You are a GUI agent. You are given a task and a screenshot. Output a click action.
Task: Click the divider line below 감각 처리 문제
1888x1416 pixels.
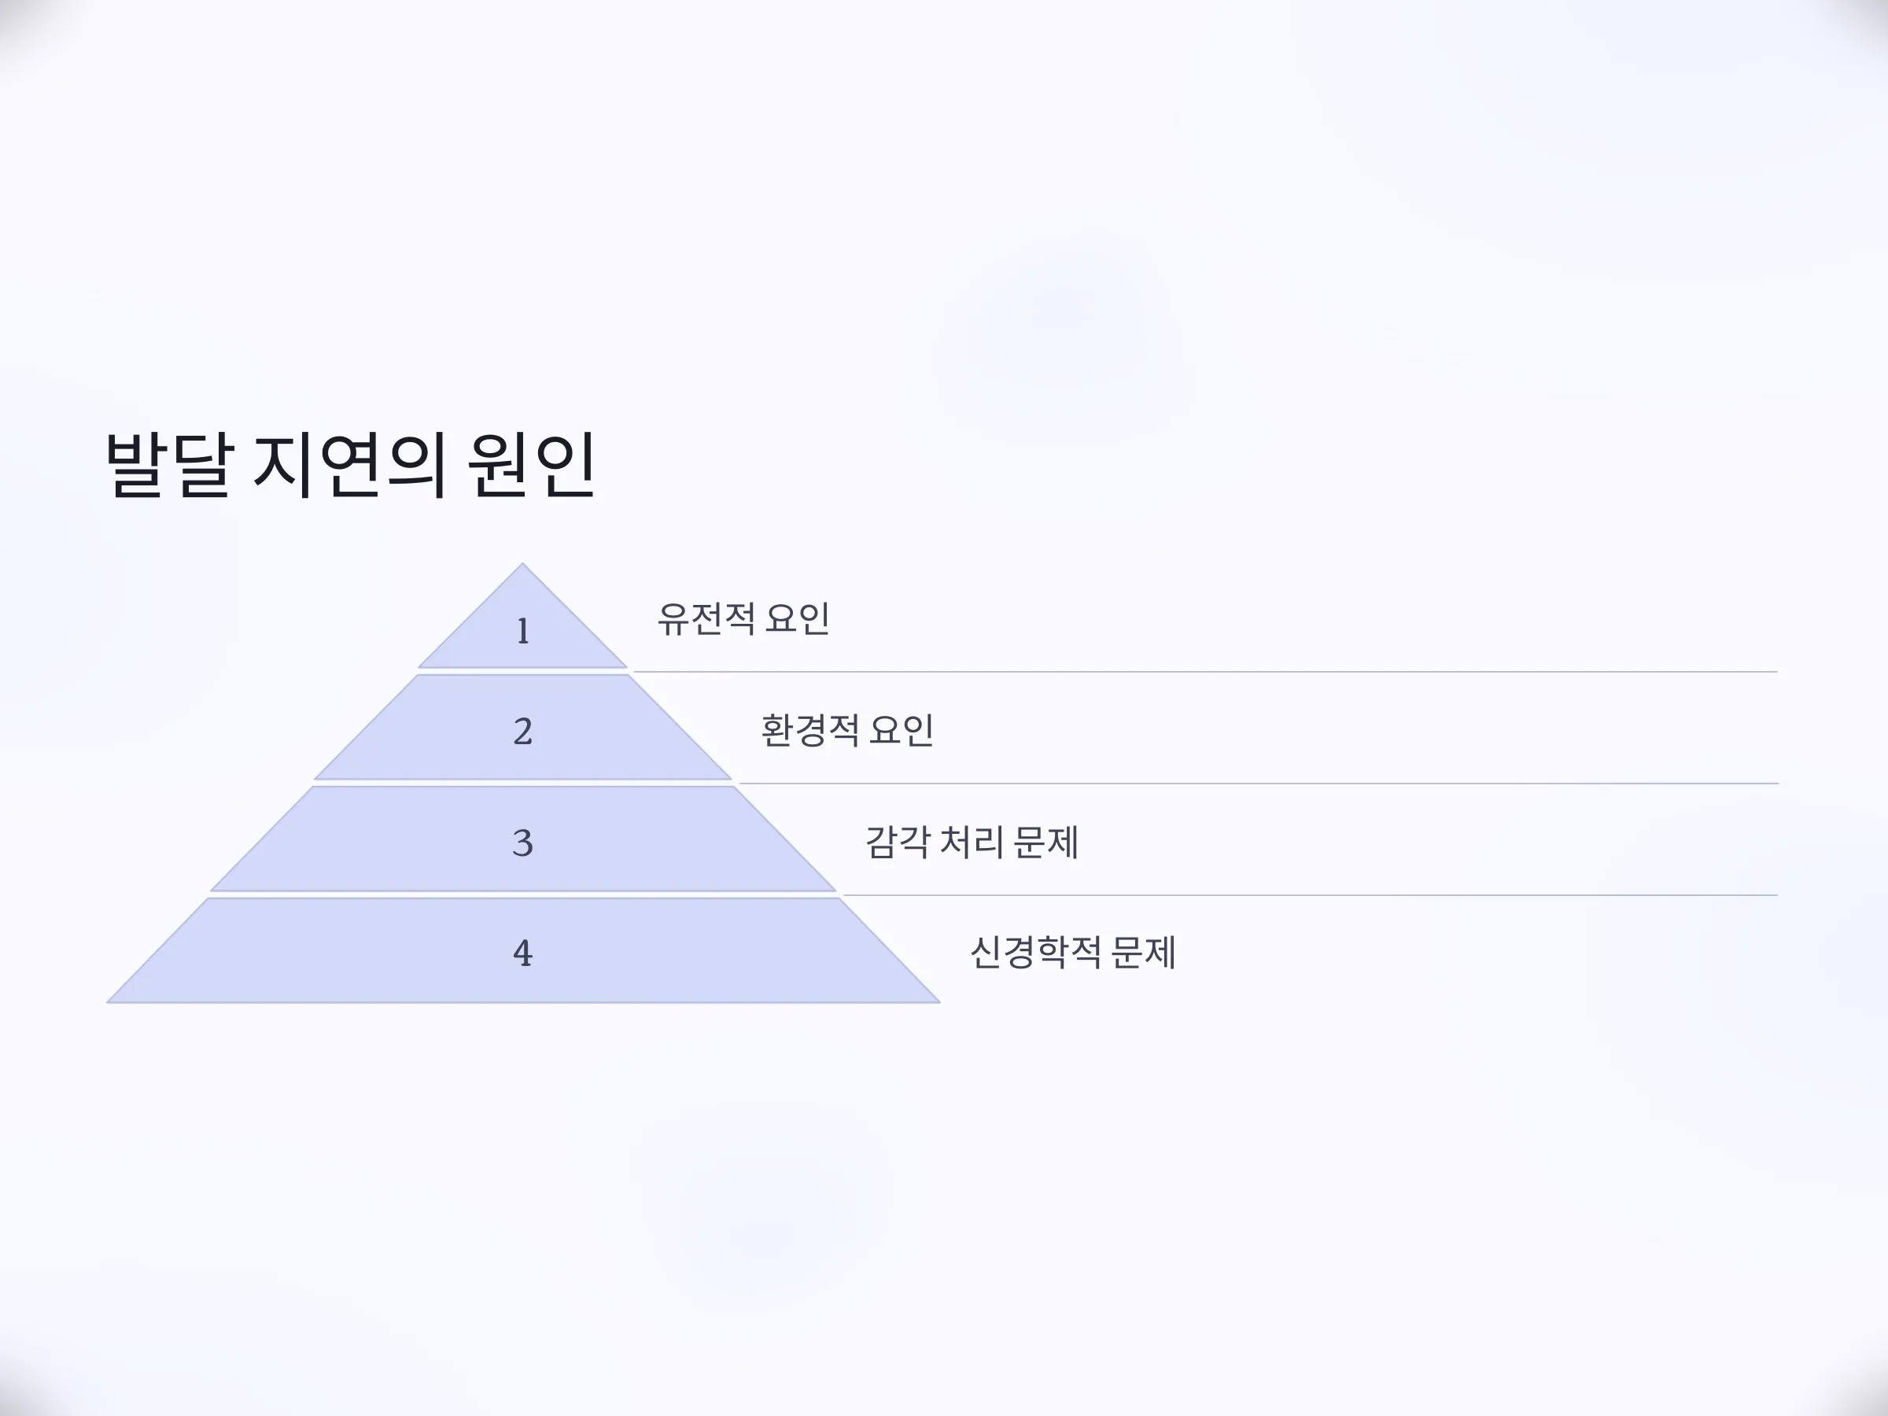point(1310,895)
